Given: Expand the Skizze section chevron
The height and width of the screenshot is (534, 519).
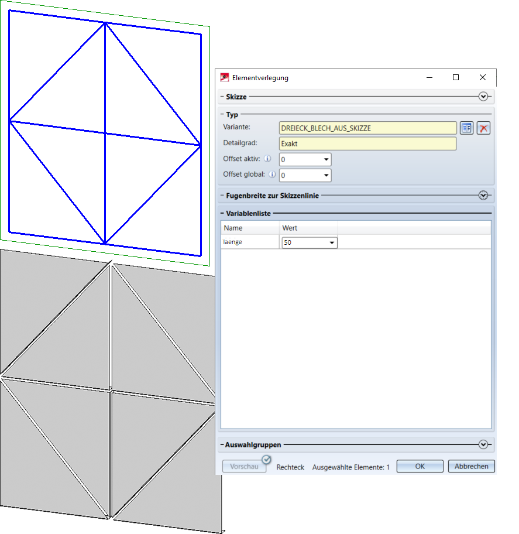Looking at the screenshot, I should [483, 97].
